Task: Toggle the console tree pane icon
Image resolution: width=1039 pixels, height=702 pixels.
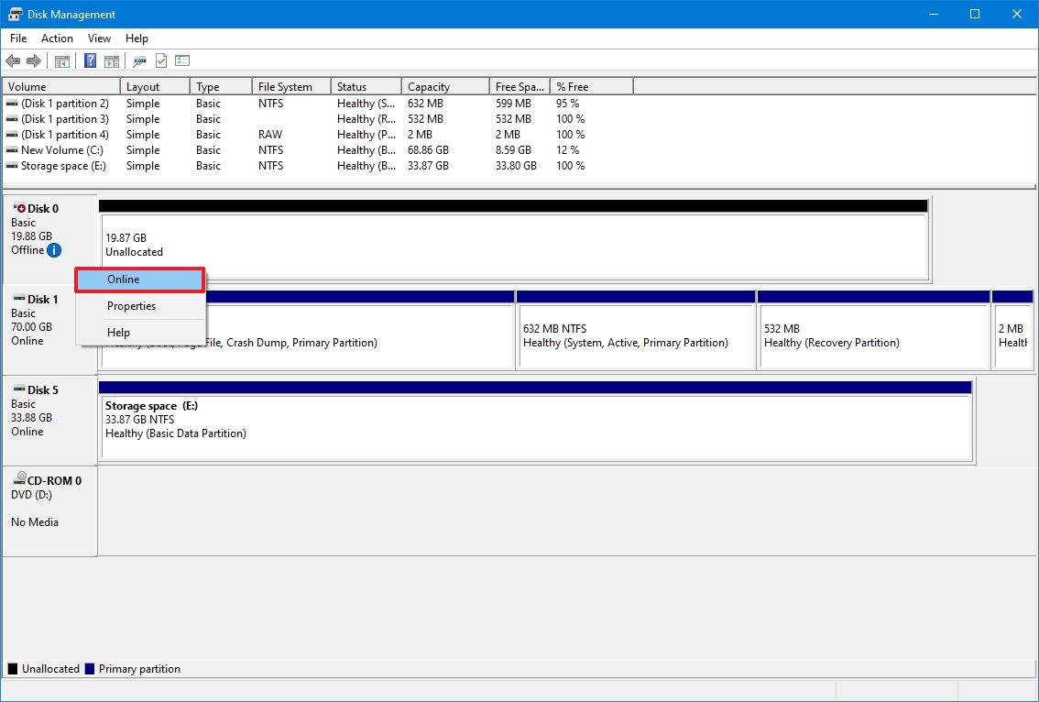Action: pos(61,60)
